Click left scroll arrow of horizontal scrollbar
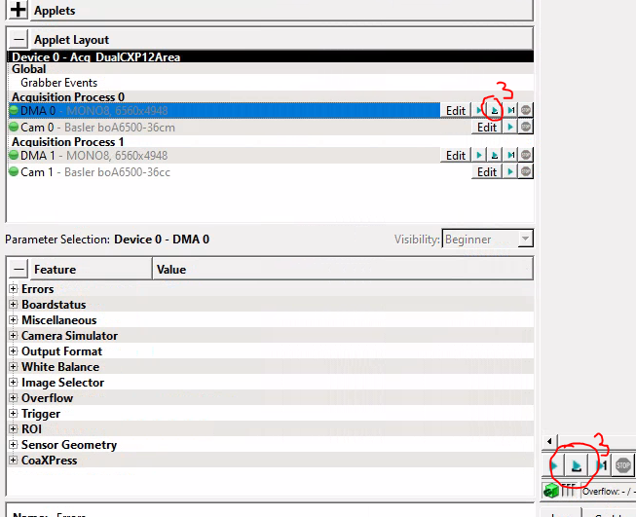This screenshot has height=517, width=636. click(x=551, y=441)
